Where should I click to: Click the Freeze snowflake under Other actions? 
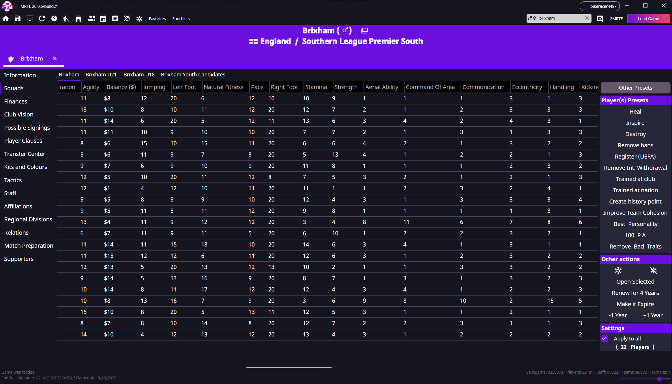click(618, 270)
